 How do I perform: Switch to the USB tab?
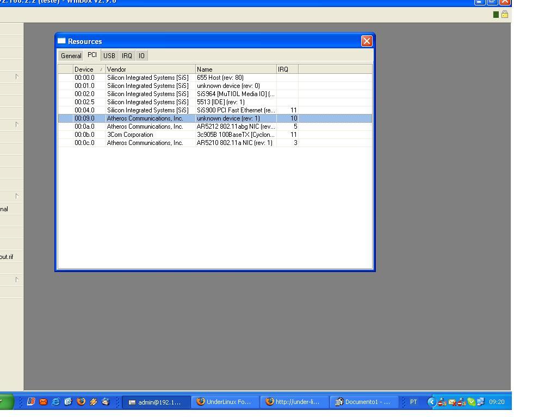pyautogui.click(x=109, y=56)
